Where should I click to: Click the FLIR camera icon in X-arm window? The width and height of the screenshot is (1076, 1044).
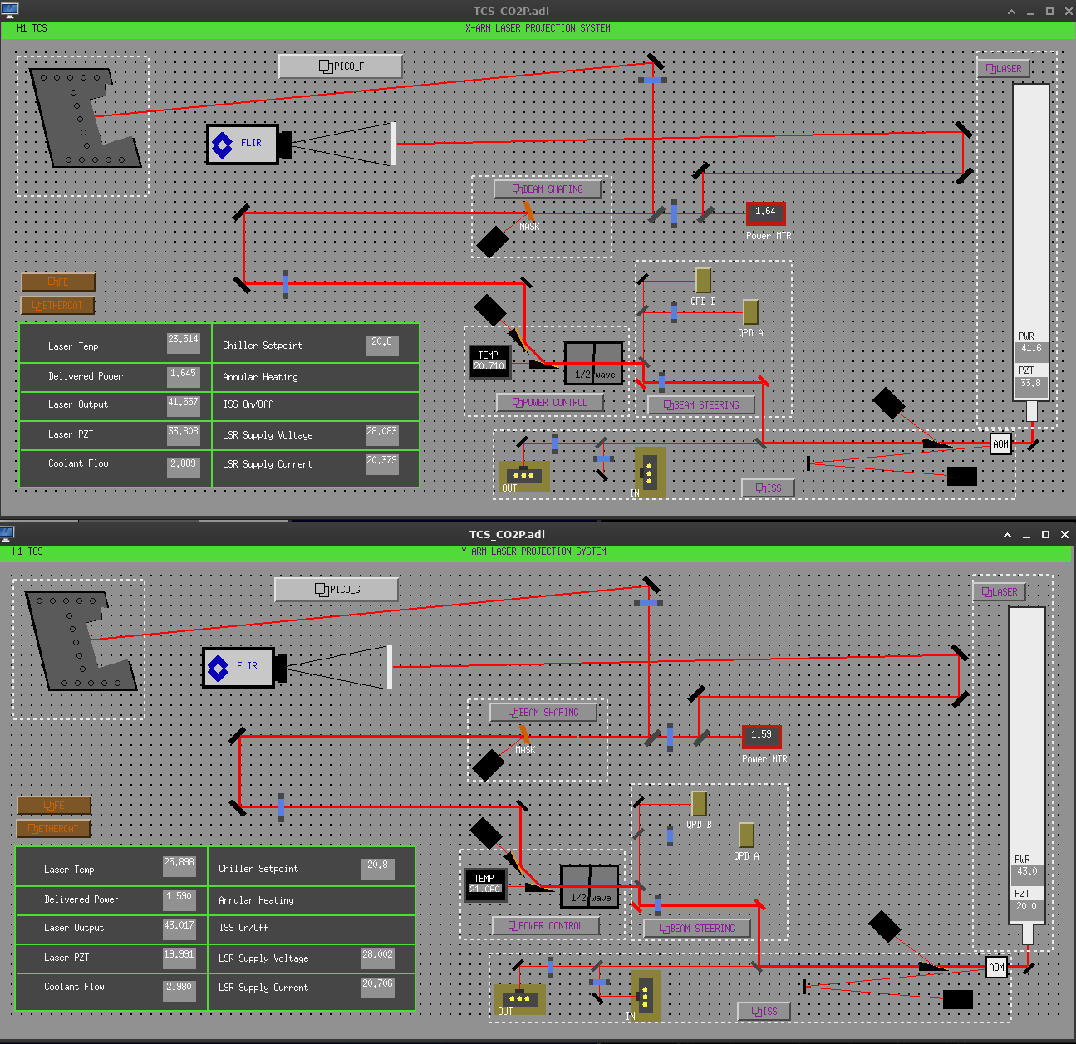242,144
